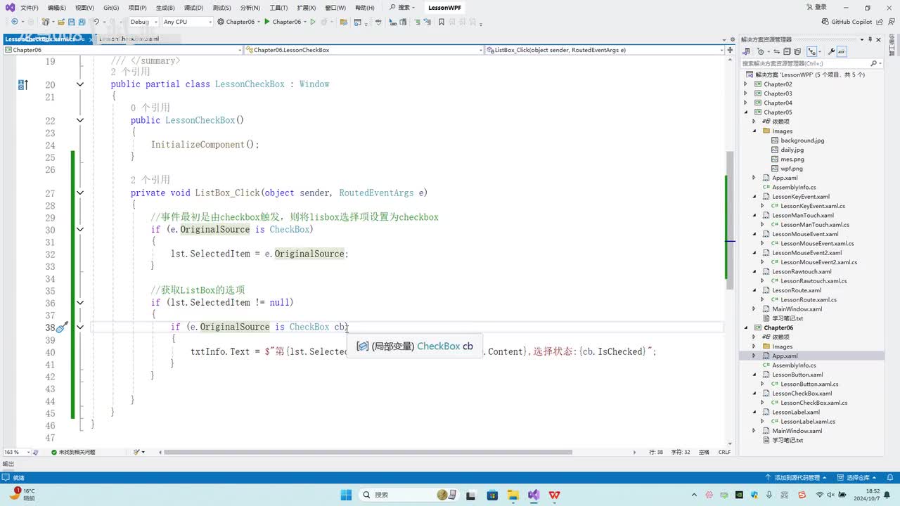
Task: Click the Solution Explorer home view switch icon
Action: pyautogui.click(x=747, y=51)
